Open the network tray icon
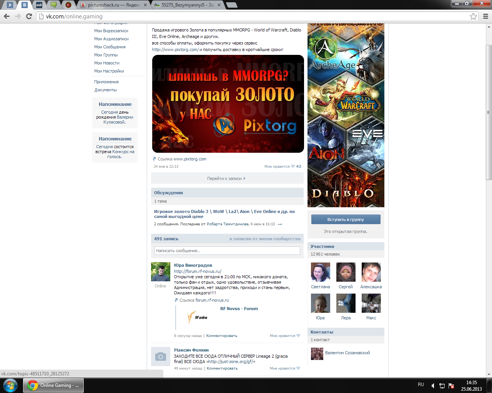Image resolution: width=492 pixels, height=393 pixels. coord(442,386)
